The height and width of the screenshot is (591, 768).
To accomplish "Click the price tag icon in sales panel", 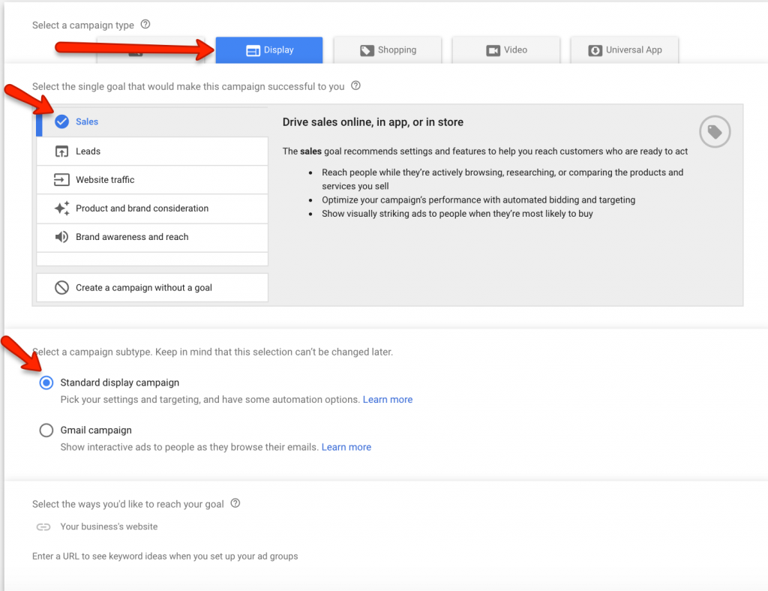I will [715, 133].
